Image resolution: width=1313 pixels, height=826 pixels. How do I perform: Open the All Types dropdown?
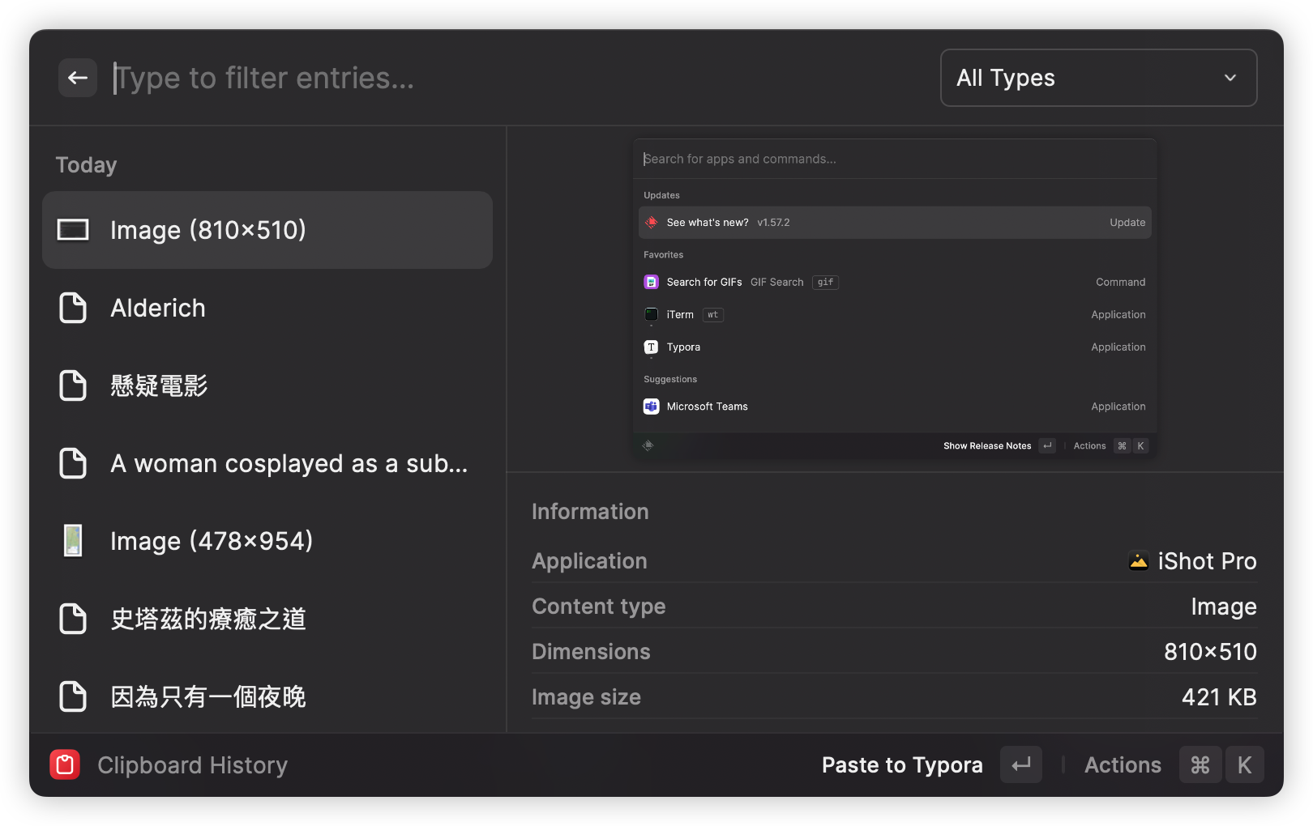(1098, 78)
